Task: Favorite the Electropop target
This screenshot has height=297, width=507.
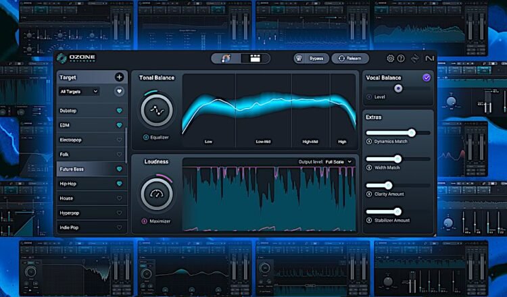Action: [119, 140]
